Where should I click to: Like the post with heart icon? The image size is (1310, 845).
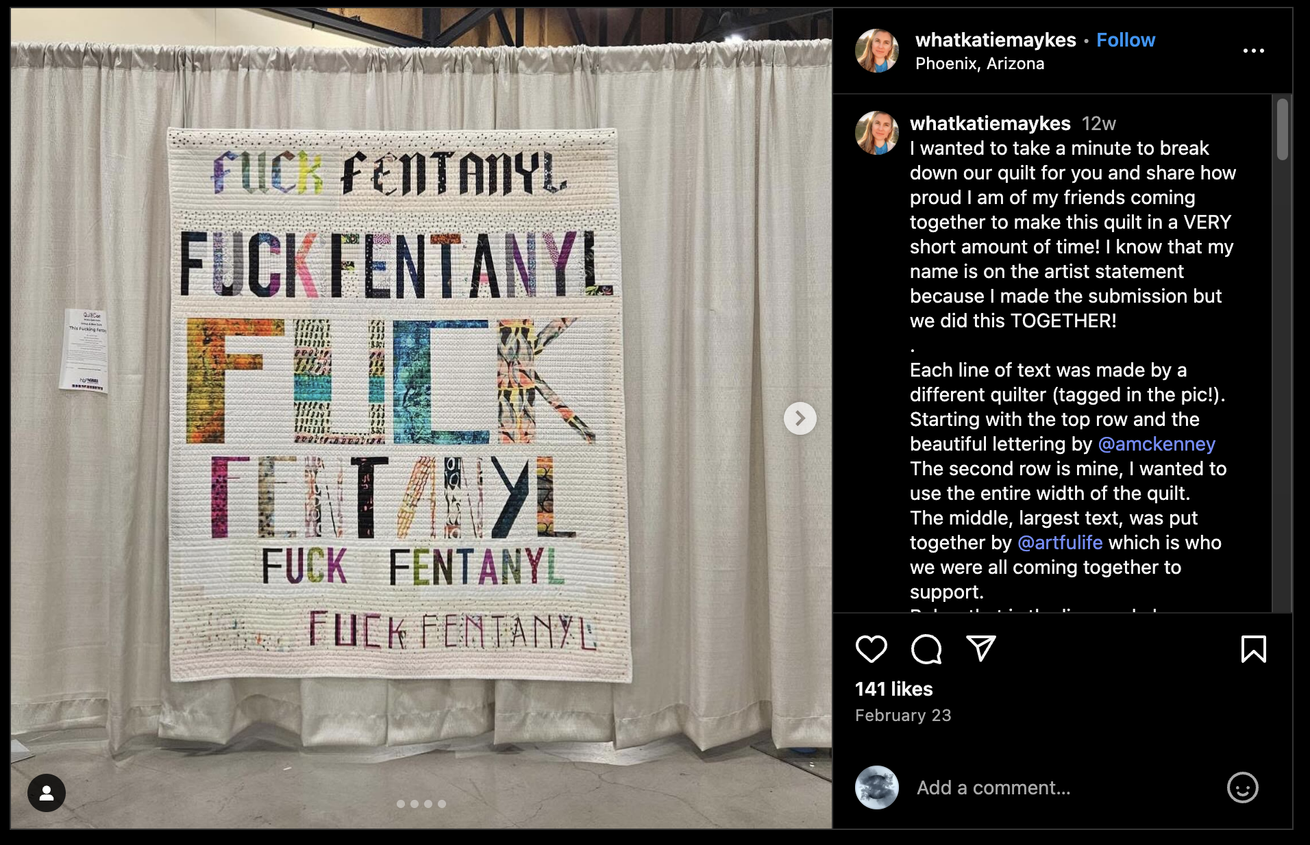click(x=871, y=648)
